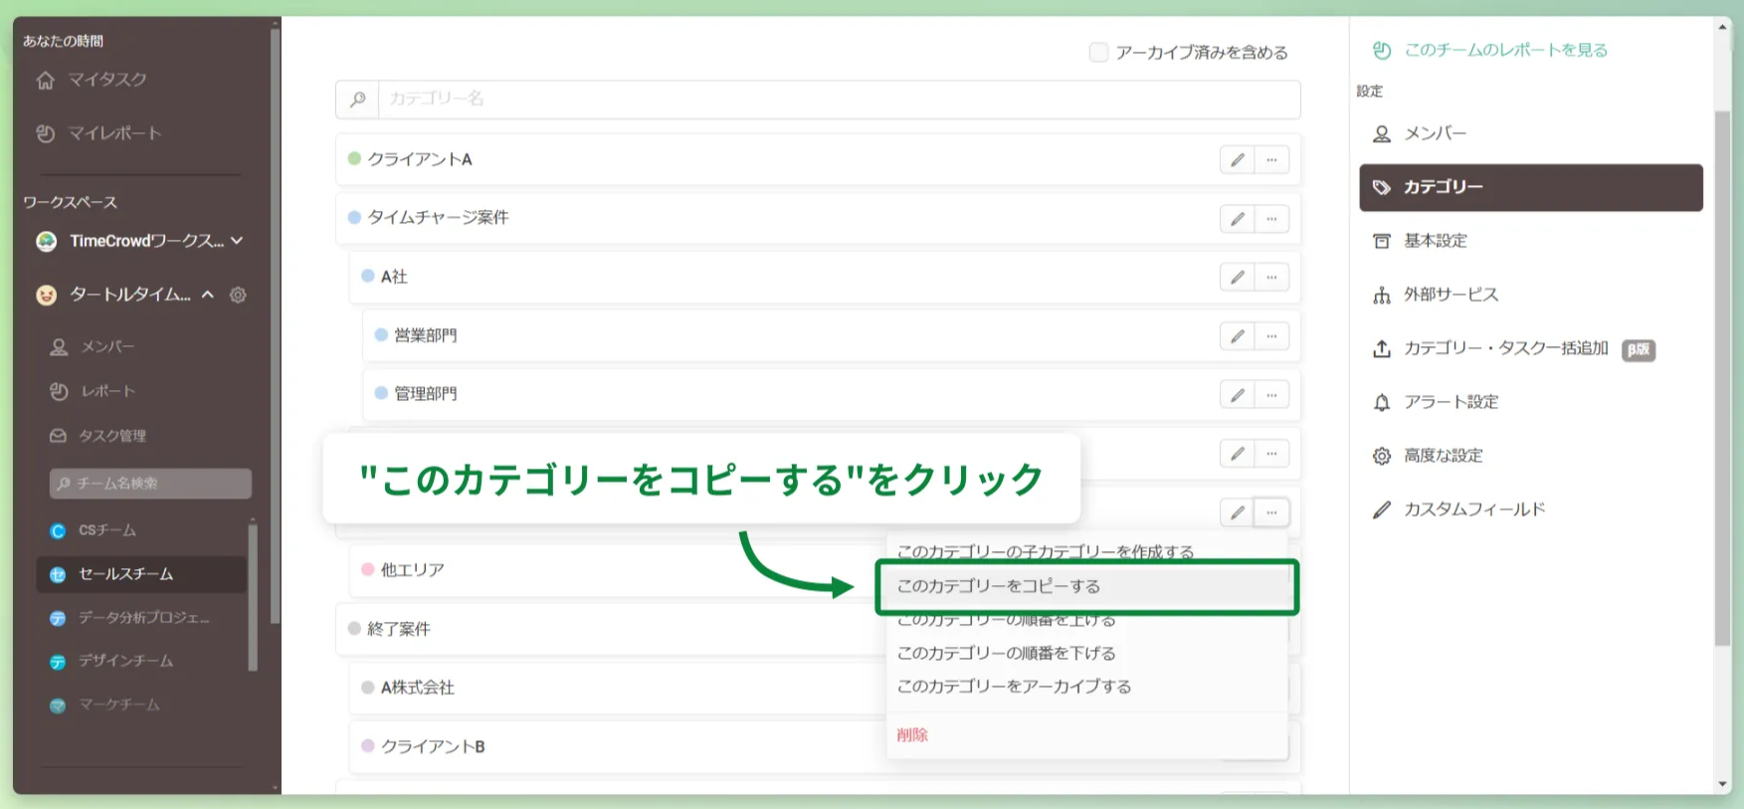Select デザインチーム in the team list

[x=141, y=661]
